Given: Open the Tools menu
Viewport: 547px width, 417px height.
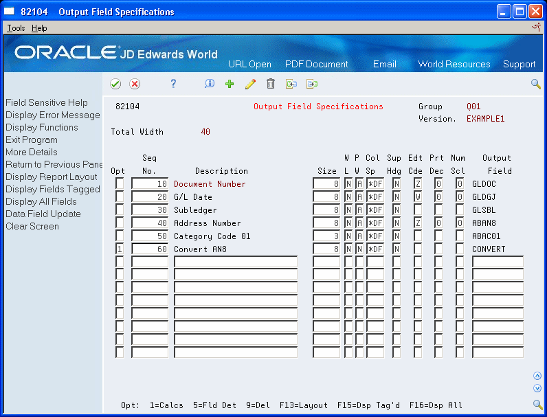Looking at the screenshot, I should pos(16,28).
